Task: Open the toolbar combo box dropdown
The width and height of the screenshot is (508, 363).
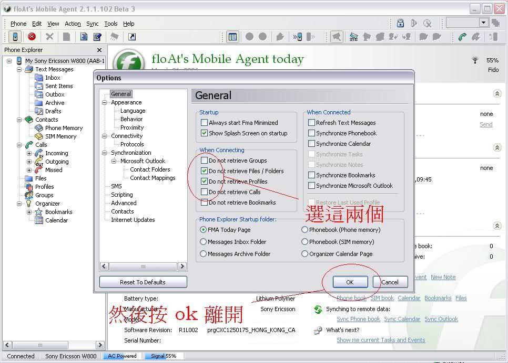Action: click(x=484, y=23)
